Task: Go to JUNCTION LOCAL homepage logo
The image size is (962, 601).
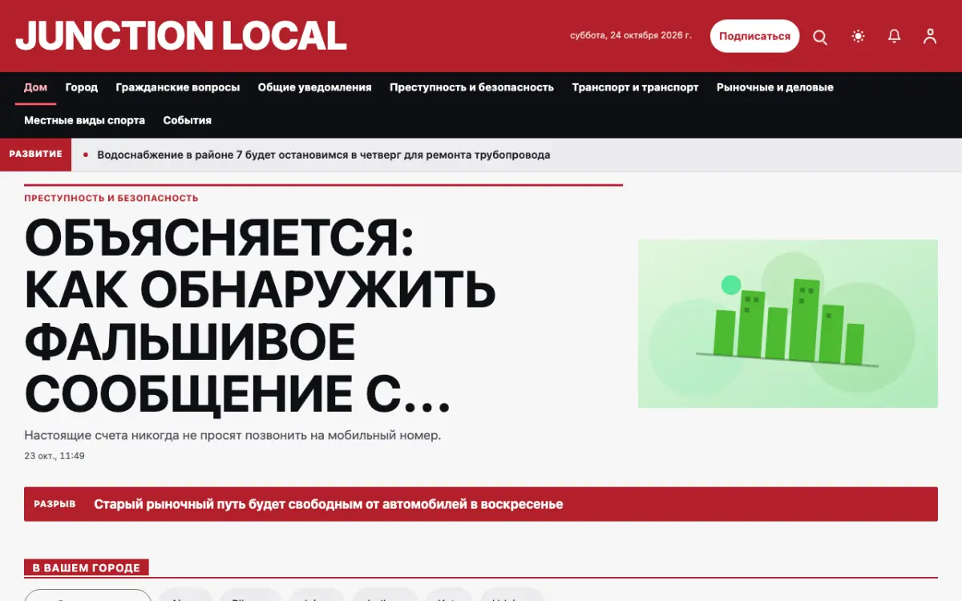Action: click(181, 36)
